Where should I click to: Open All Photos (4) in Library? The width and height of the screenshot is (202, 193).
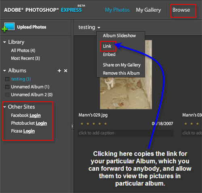coord(23,51)
